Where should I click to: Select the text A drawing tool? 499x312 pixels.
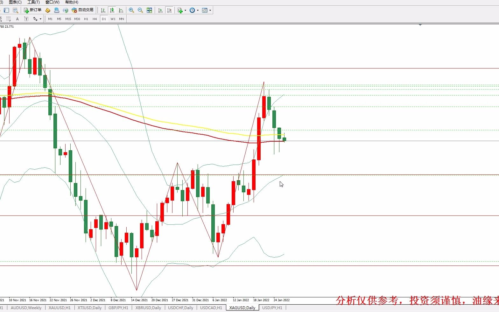(x=17, y=19)
